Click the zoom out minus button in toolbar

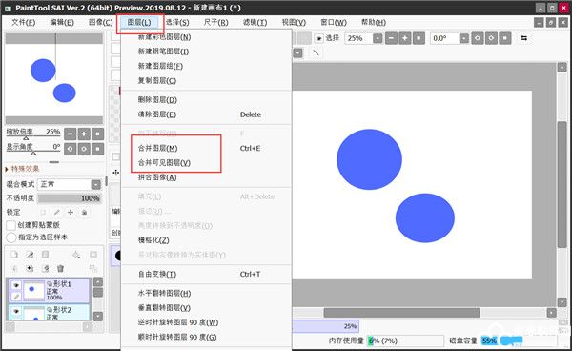pyautogui.click(x=391, y=38)
